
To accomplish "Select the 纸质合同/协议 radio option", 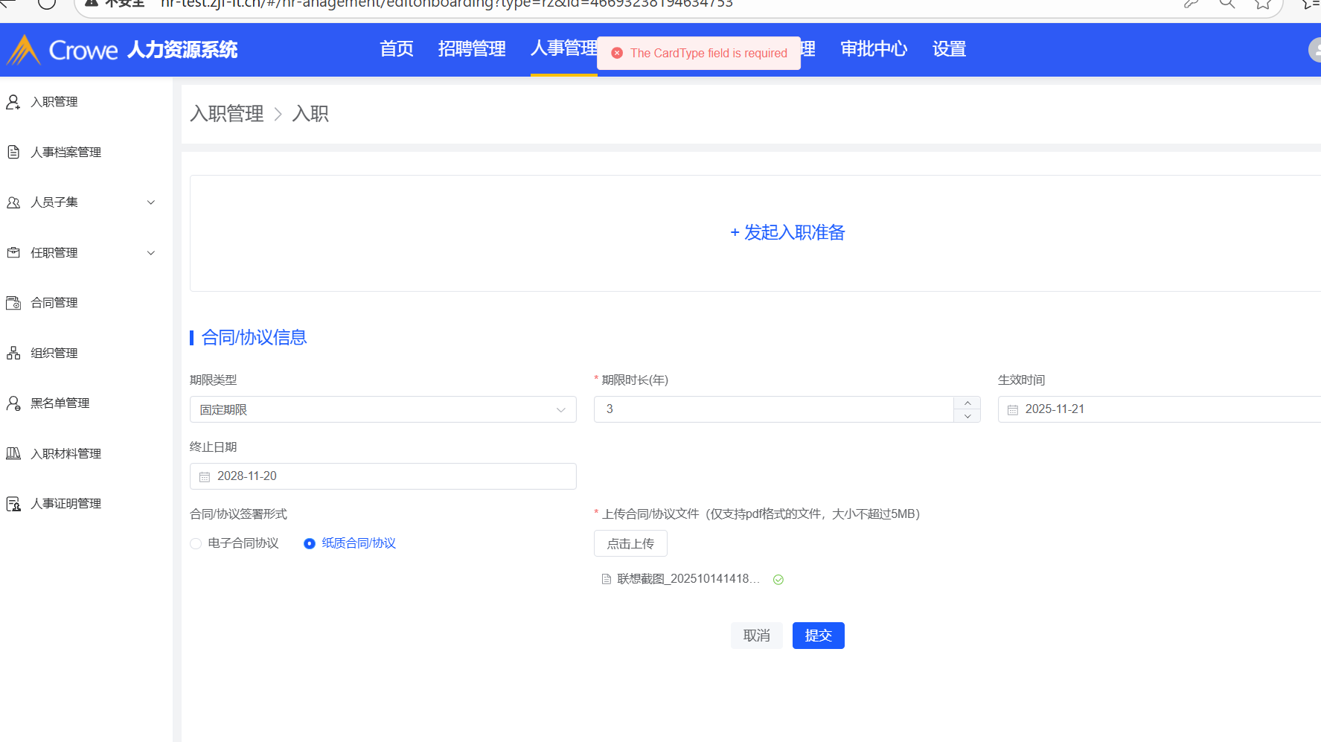I will pos(310,543).
